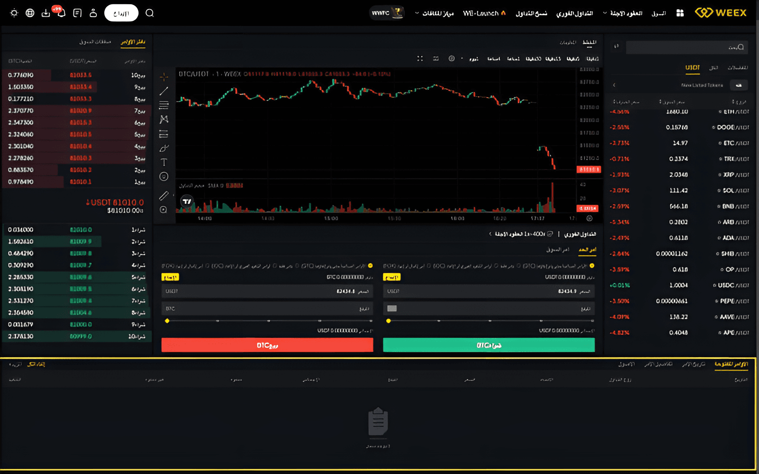Collapse market list using left chevron arrow
Image resolution: width=759 pixels, height=474 pixels.
click(x=614, y=85)
